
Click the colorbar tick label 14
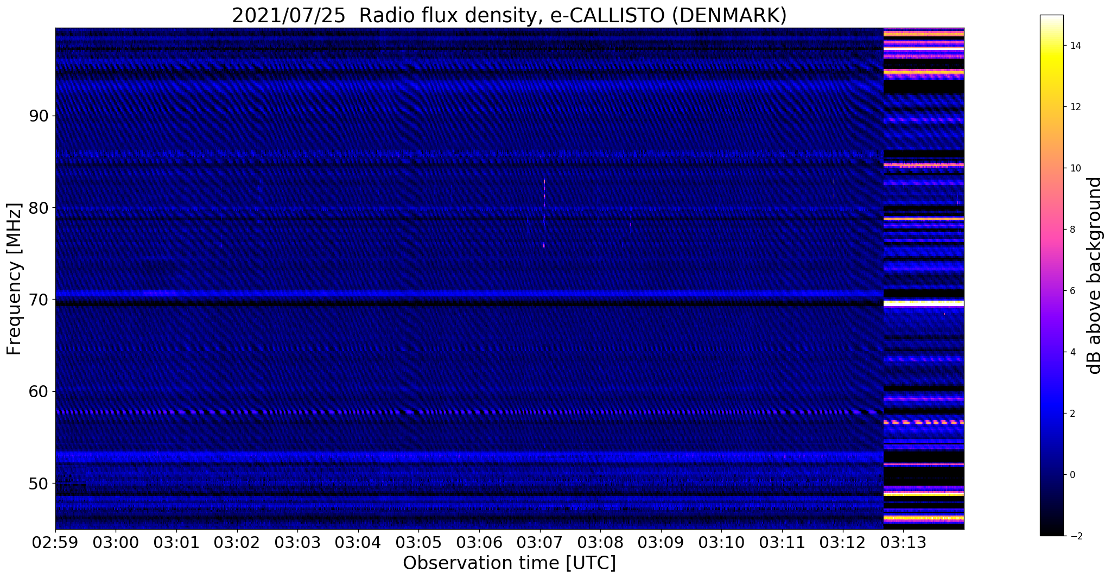point(1075,46)
